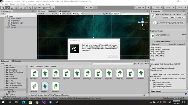Select the Rotate tool in toolbar
The width and height of the screenshot is (188, 105).
tap(12, 8)
